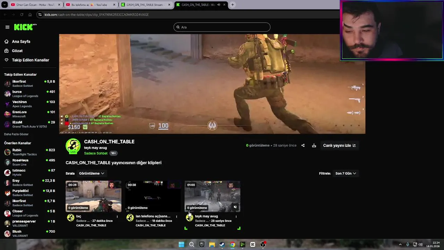
Task: Open Gözat in the sidebar
Action: coord(17,51)
